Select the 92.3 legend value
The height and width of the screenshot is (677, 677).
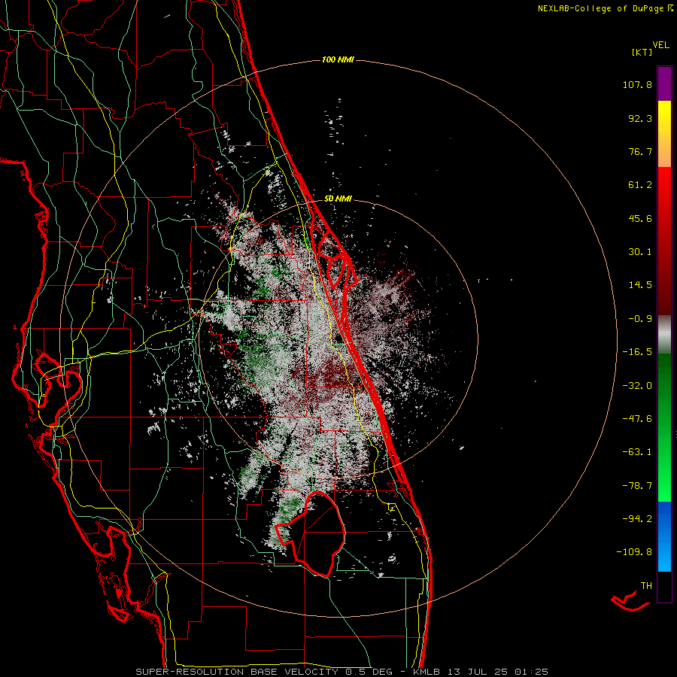click(640, 118)
